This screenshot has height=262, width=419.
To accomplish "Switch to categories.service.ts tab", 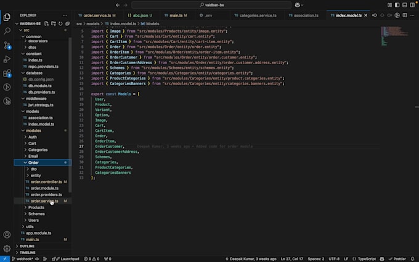I will (x=258, y=15).
